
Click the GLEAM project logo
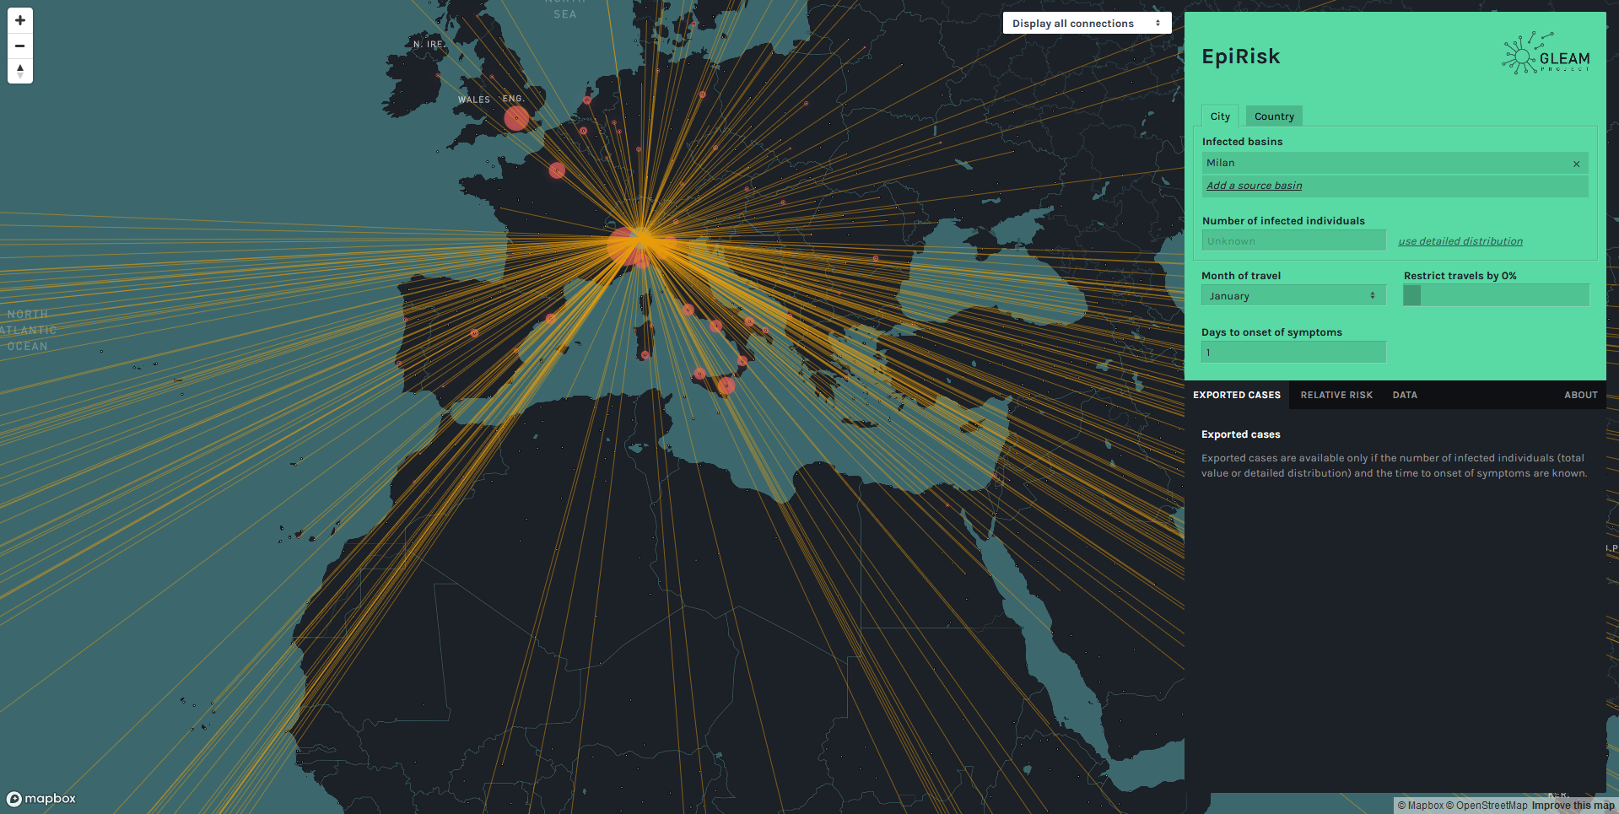(1546, 54)
